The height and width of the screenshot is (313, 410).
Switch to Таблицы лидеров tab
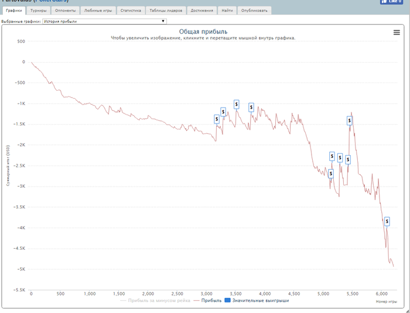click(x=166, y=11)
